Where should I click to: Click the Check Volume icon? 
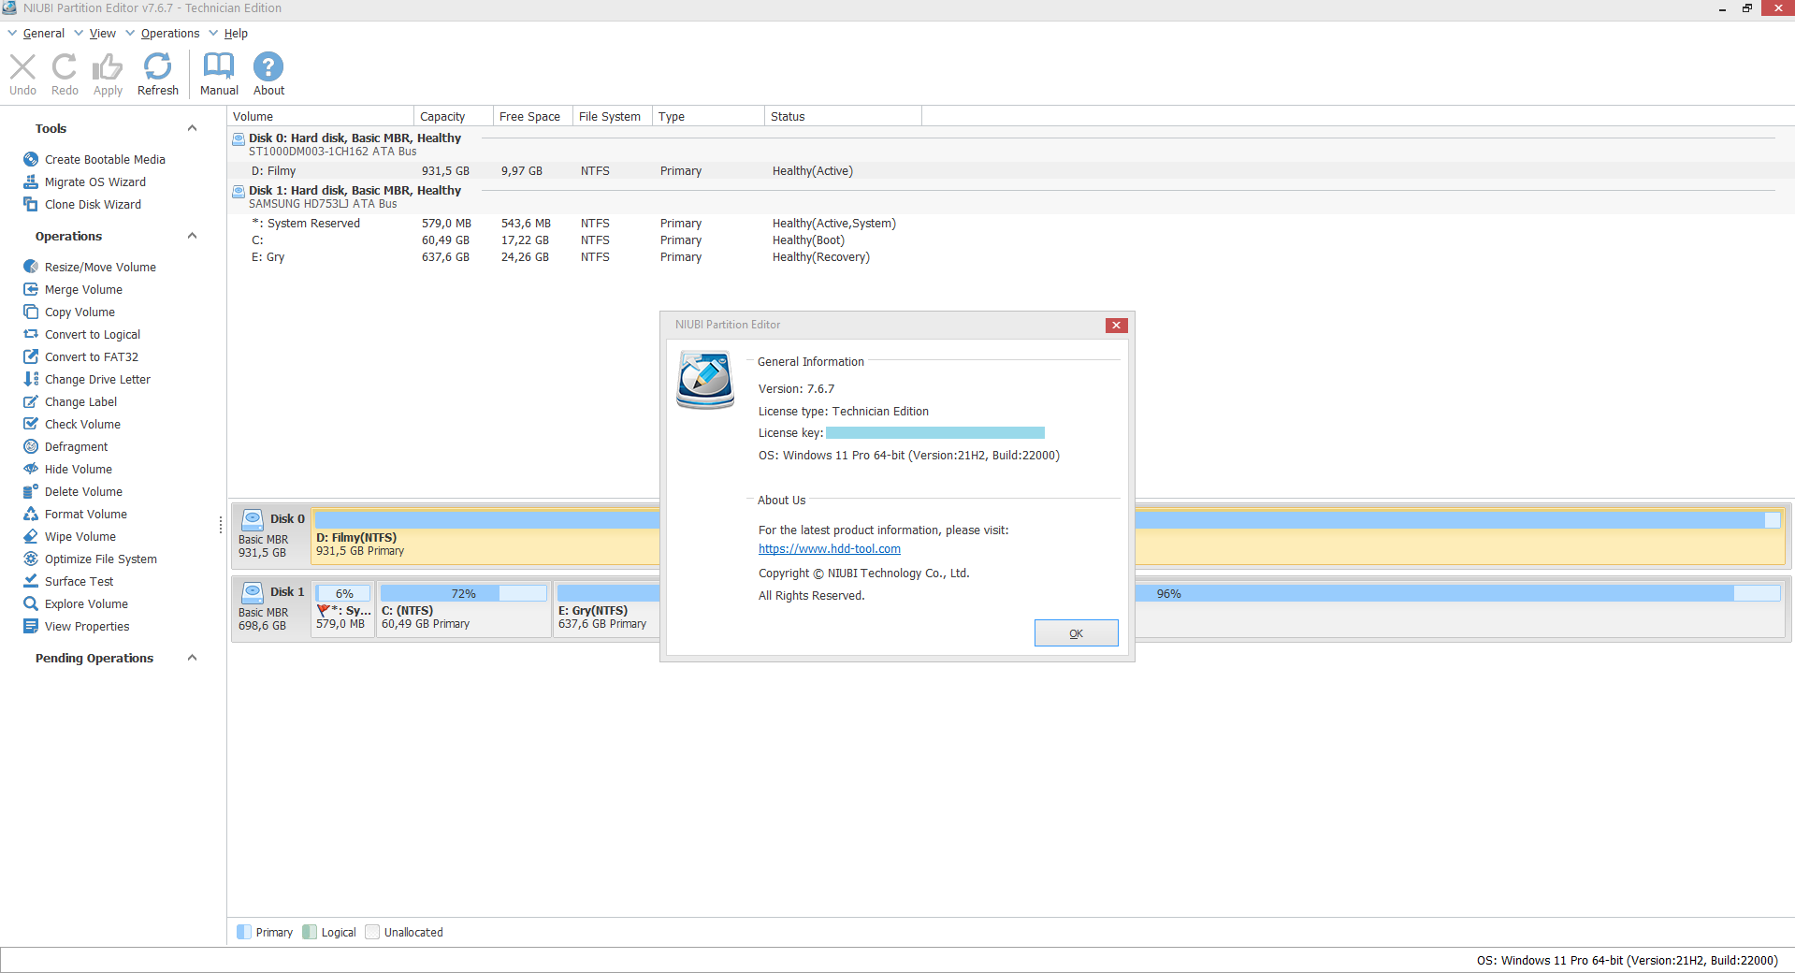click(31, 424)
